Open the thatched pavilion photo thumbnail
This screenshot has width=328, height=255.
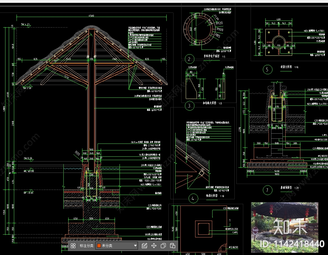tap(284, 227)
